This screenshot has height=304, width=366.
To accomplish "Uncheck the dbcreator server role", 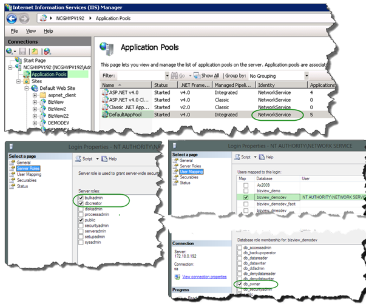I will click(81, 203).
